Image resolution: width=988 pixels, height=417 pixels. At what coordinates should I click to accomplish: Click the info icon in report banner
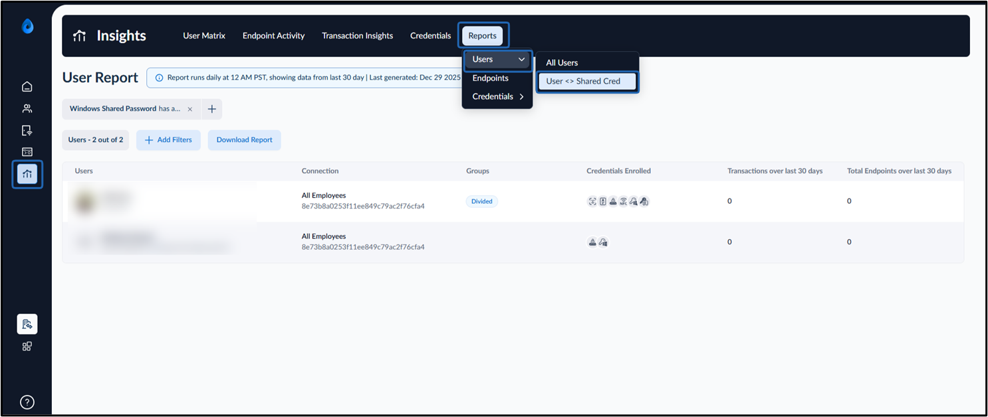click(159, 78)
